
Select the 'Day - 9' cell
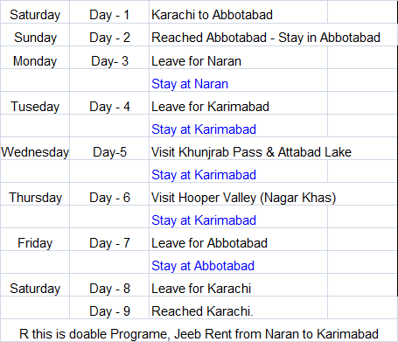point(109,311)
